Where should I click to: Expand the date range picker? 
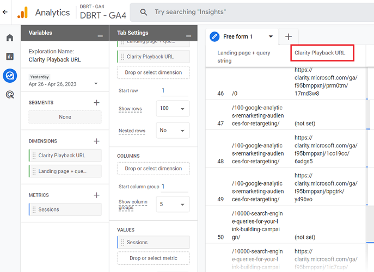(96, 84)
